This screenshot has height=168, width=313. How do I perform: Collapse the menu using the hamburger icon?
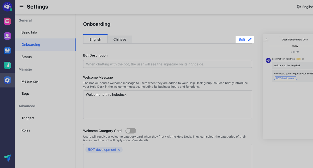[21, 7]
